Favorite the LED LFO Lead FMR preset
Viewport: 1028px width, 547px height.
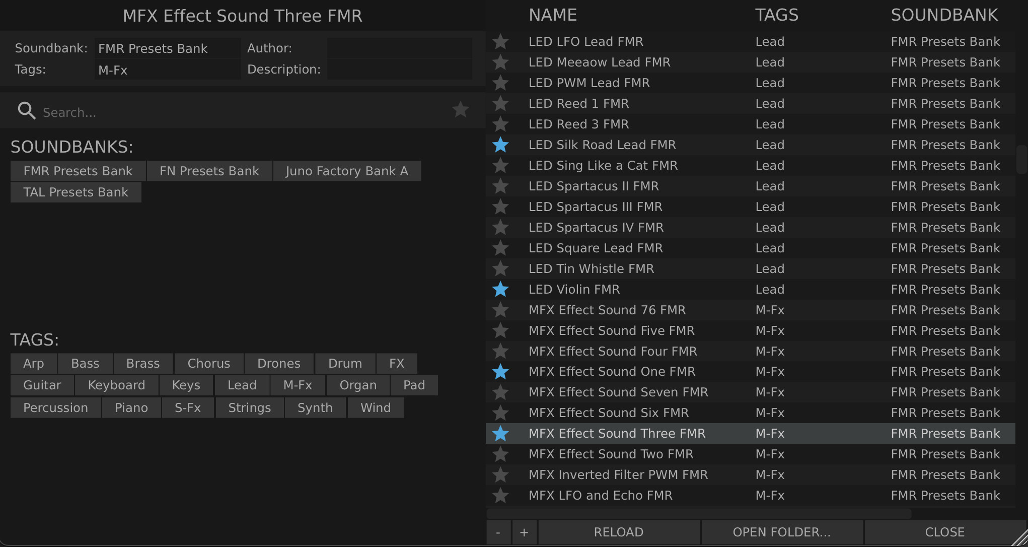500,42
